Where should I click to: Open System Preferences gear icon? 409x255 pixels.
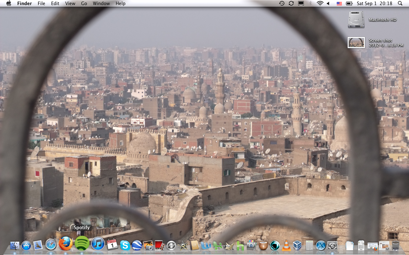(332, 245)
